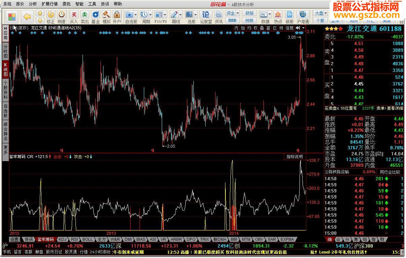This screenshot has width=406, height=258.
Task: Open the chart options dropdown triangle
Action: click(304, 28)
